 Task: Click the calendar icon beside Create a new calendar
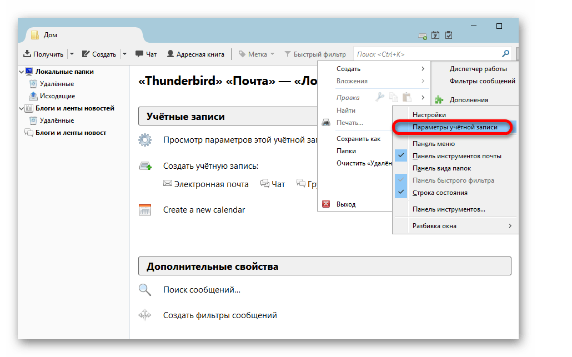pos(145,210)
